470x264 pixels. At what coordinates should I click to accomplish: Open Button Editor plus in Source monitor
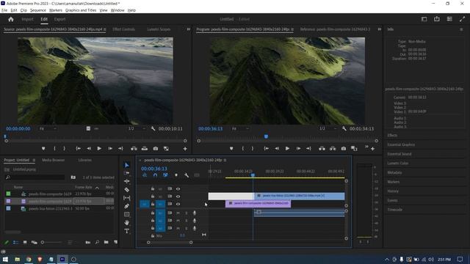click(x=185, y=149)
